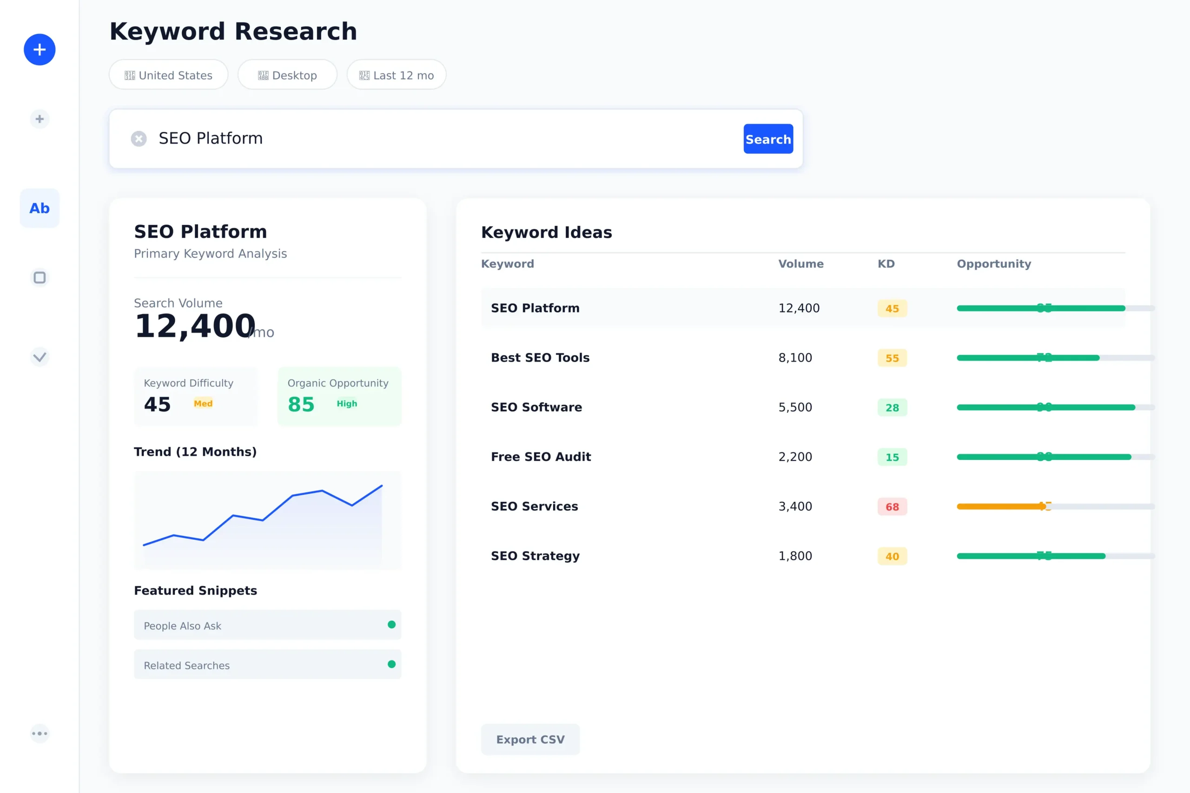Click the small gray plus sidebar icon
1190x793 pixels.
40,119
